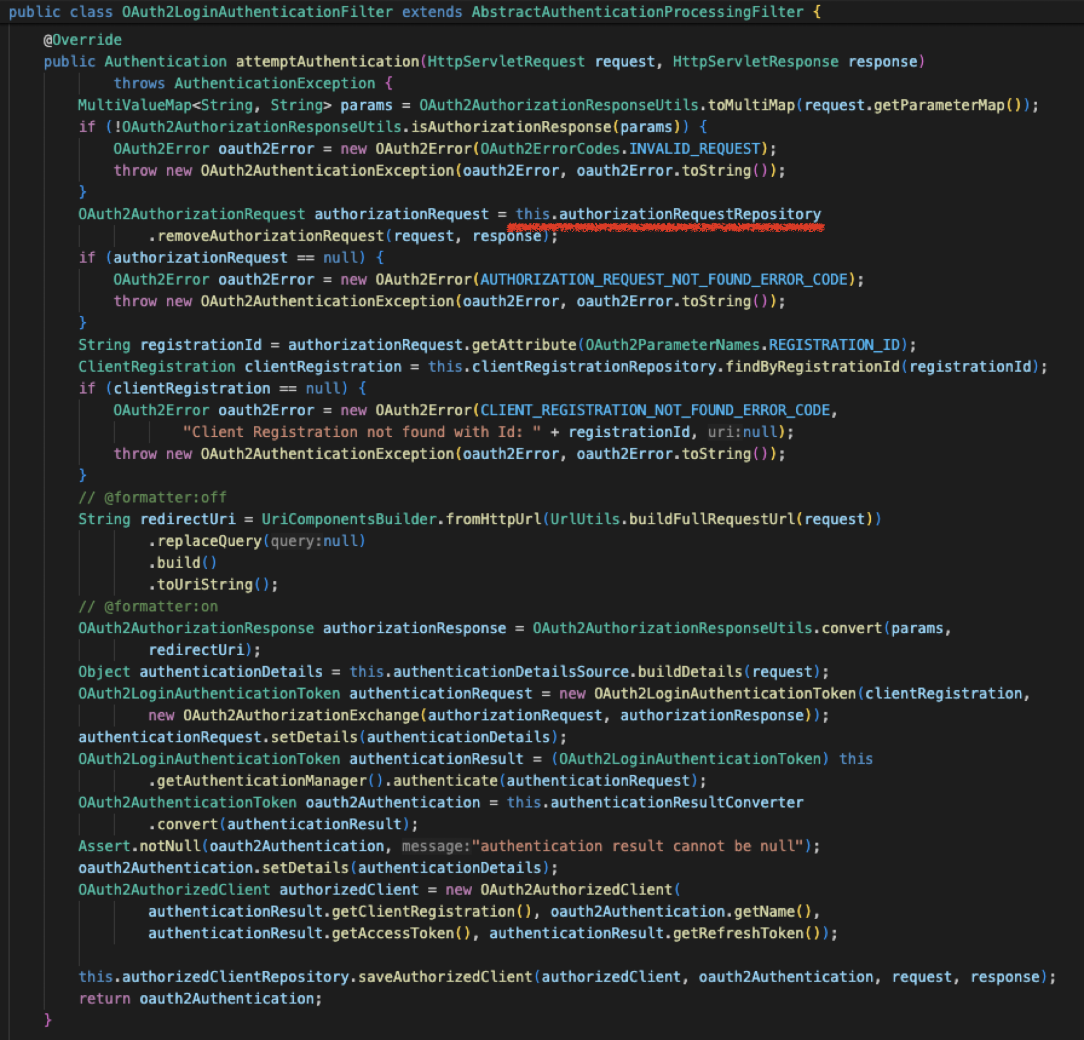This screenshot has height=1040, width=1084.
Task: Click the OAuth2AuthorizationResponse type declaration
Action: [196, 628]
